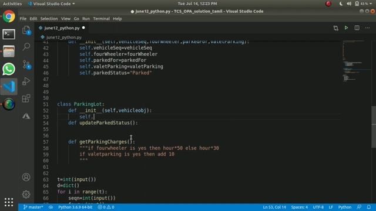Open volume speaker system icon

pos(349,4)
